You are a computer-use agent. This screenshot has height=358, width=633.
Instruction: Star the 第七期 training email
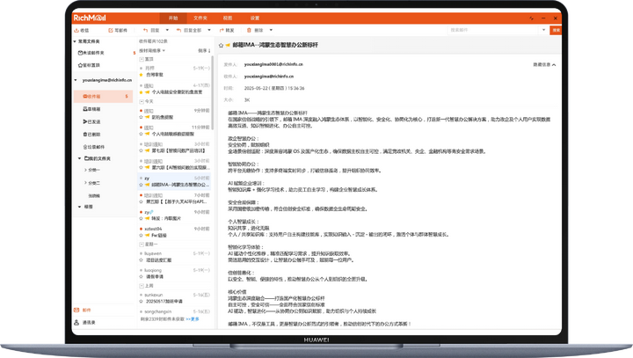[x=141, y=150]
